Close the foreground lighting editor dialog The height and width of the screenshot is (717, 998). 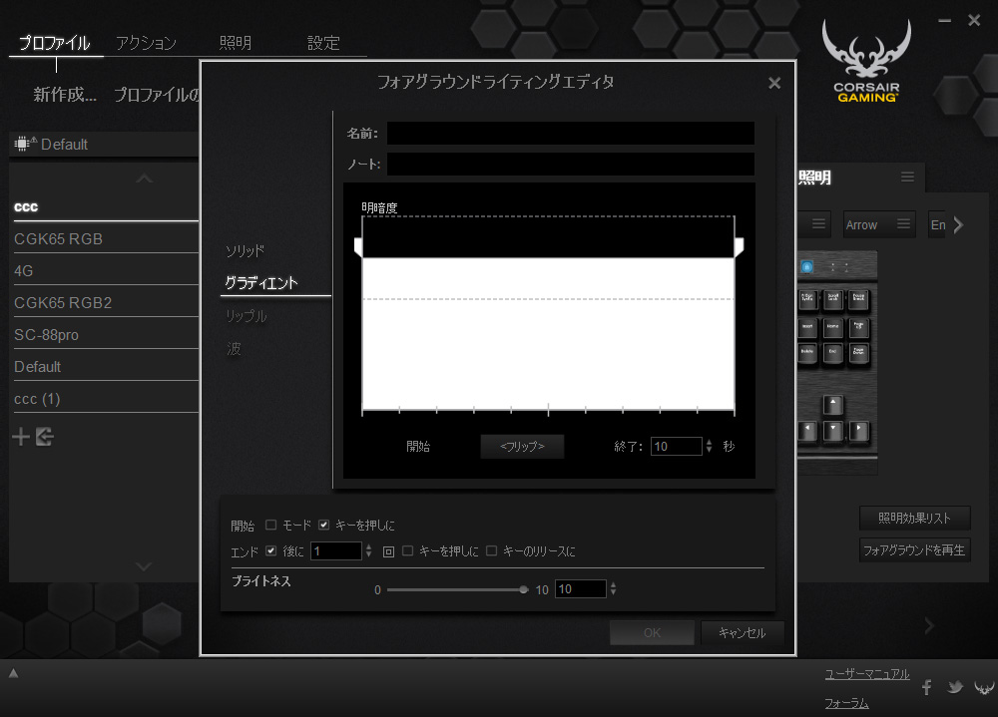[774, 84]
